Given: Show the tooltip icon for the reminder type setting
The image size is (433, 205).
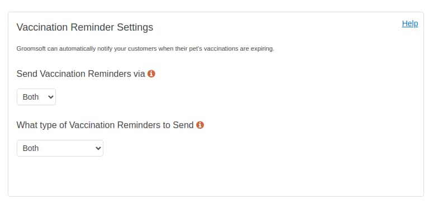Looking at the screenshot, I should point(200,125).
